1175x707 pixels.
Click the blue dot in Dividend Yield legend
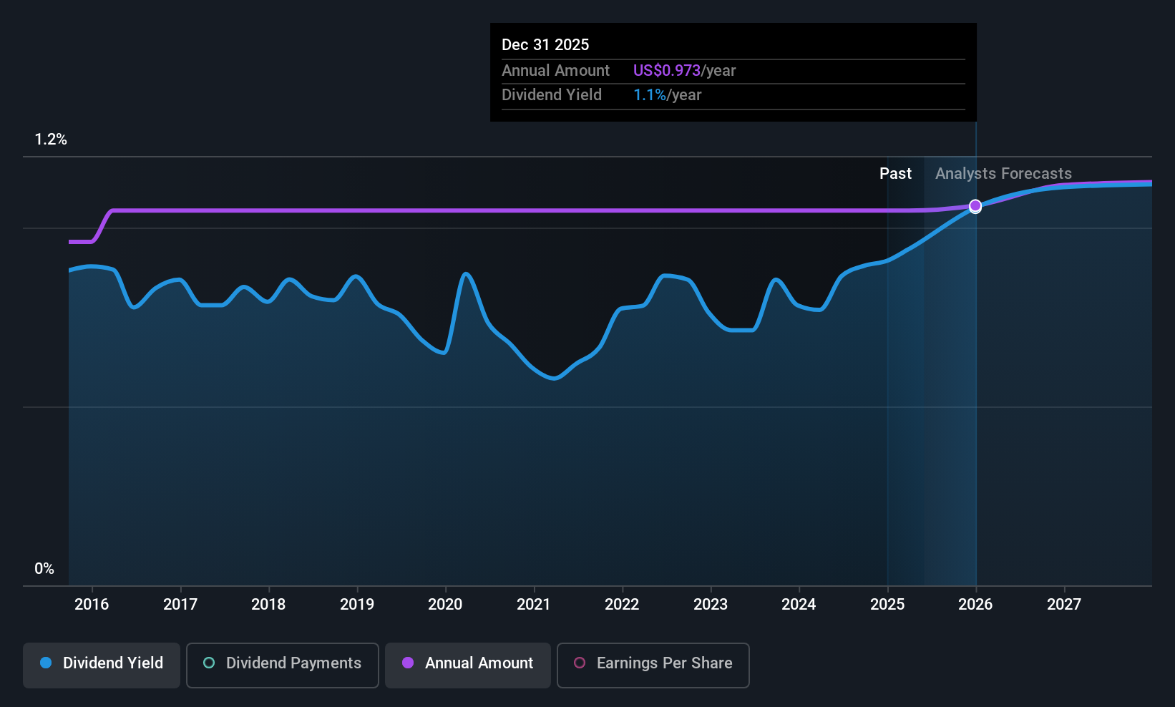coord(46,663)
